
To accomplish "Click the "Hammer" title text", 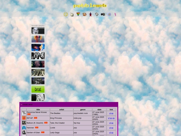I will tap(31, 128).
